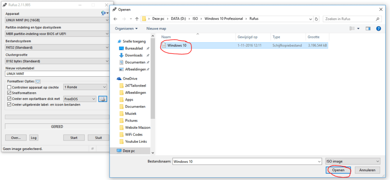Open the ISO image file type dropdown
This screenshot has height=180, width=390.
353,161
